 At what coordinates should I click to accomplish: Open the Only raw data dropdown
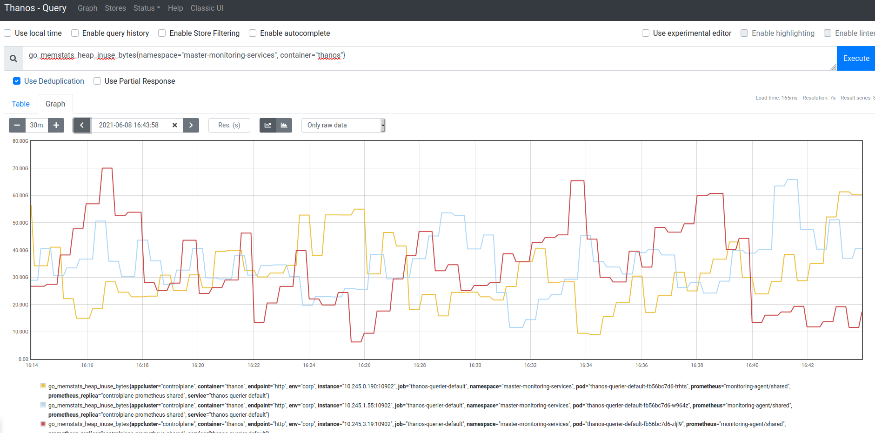(x=343, y=125)
